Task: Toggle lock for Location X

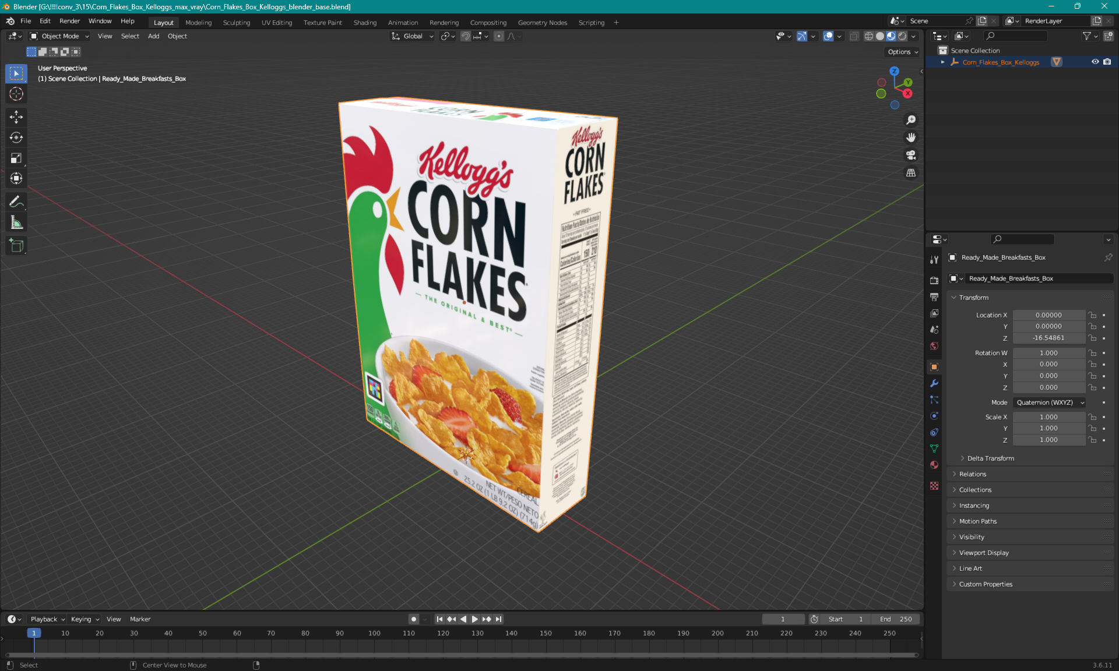Action: pos(1093,315)
